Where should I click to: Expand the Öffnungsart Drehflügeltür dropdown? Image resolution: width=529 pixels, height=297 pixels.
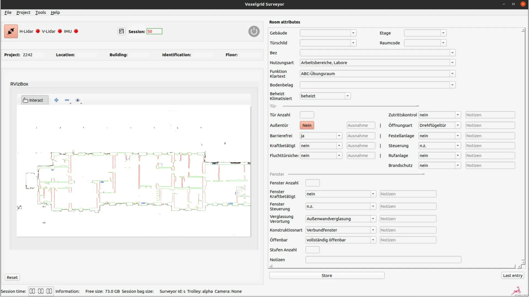click(458, 125)
